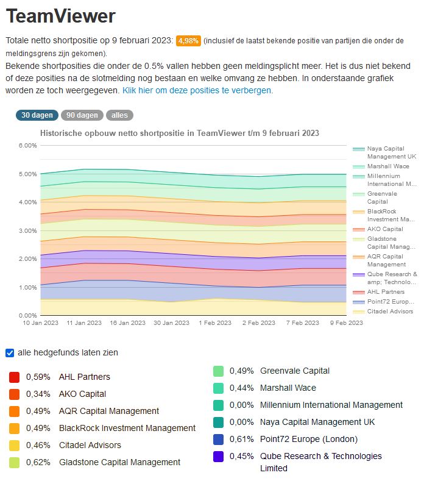This screenshot has height=481, width=424.
Task: Switch to the 90 dagen tab
Action: click(x=82, y=115)
